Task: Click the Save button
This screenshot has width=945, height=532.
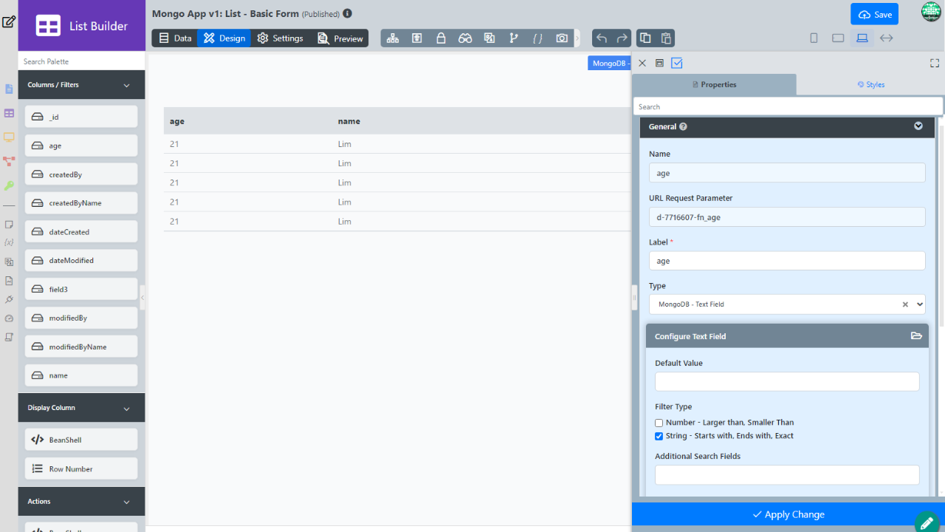Action: [x=874, y=14]
